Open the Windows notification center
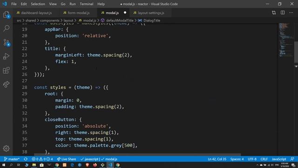The image size is (298, 168). pyautogui.click(x=293, y=165)
